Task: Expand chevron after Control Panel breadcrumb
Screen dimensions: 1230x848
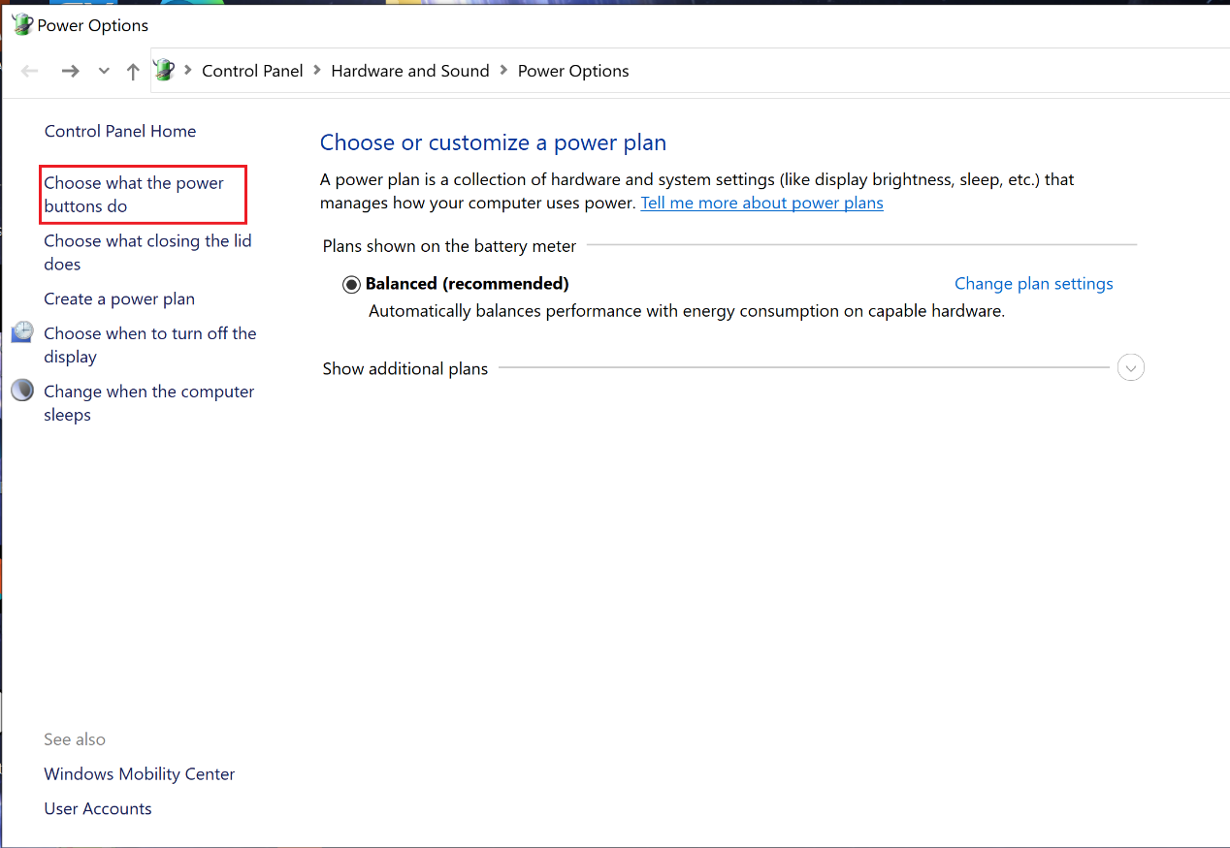Action: tap(317, 71)
